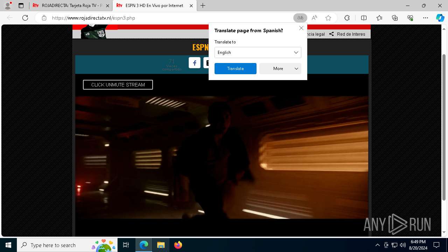Screen dimensions: 448x252
Task: Share the page on Facebook
Action: 195,63
